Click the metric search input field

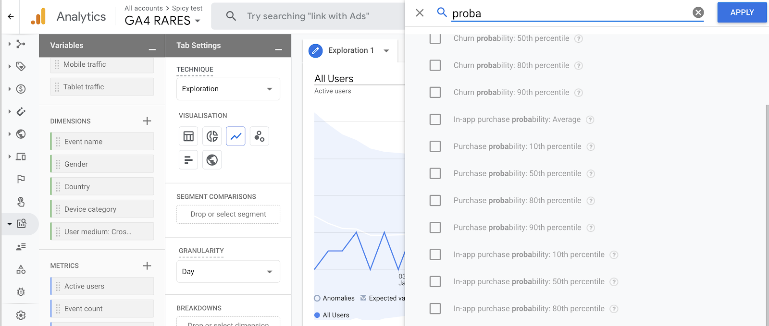pos(570,13)
